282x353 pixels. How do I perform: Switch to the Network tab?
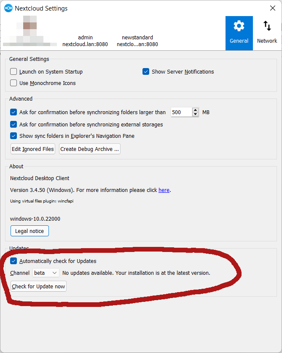[267, 33]
